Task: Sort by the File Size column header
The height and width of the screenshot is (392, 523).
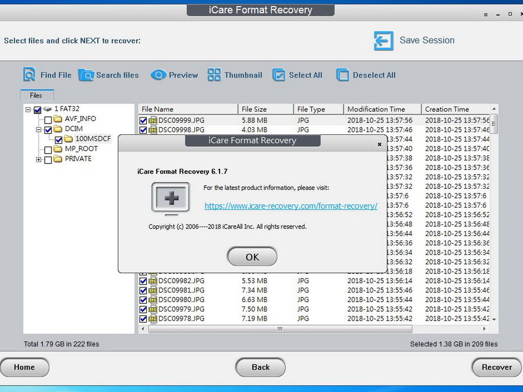Action: pos(266,109)
